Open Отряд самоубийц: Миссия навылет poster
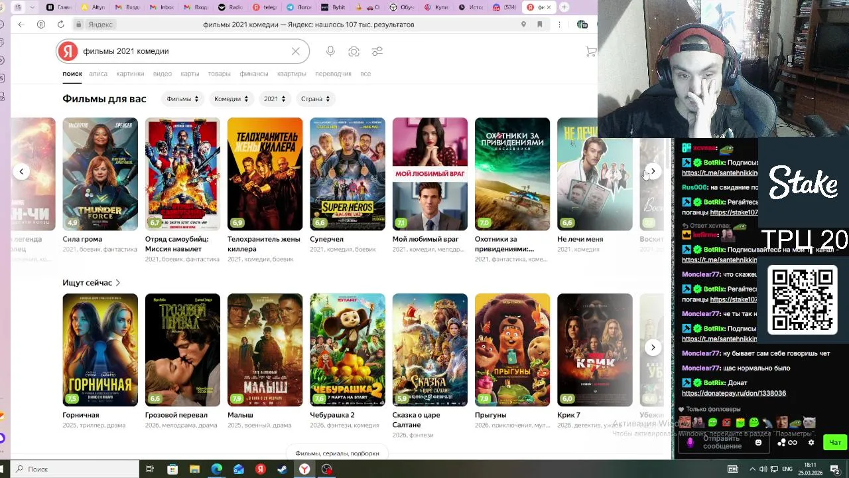This screenshot has height=478, width=849. tap(182, 174)
